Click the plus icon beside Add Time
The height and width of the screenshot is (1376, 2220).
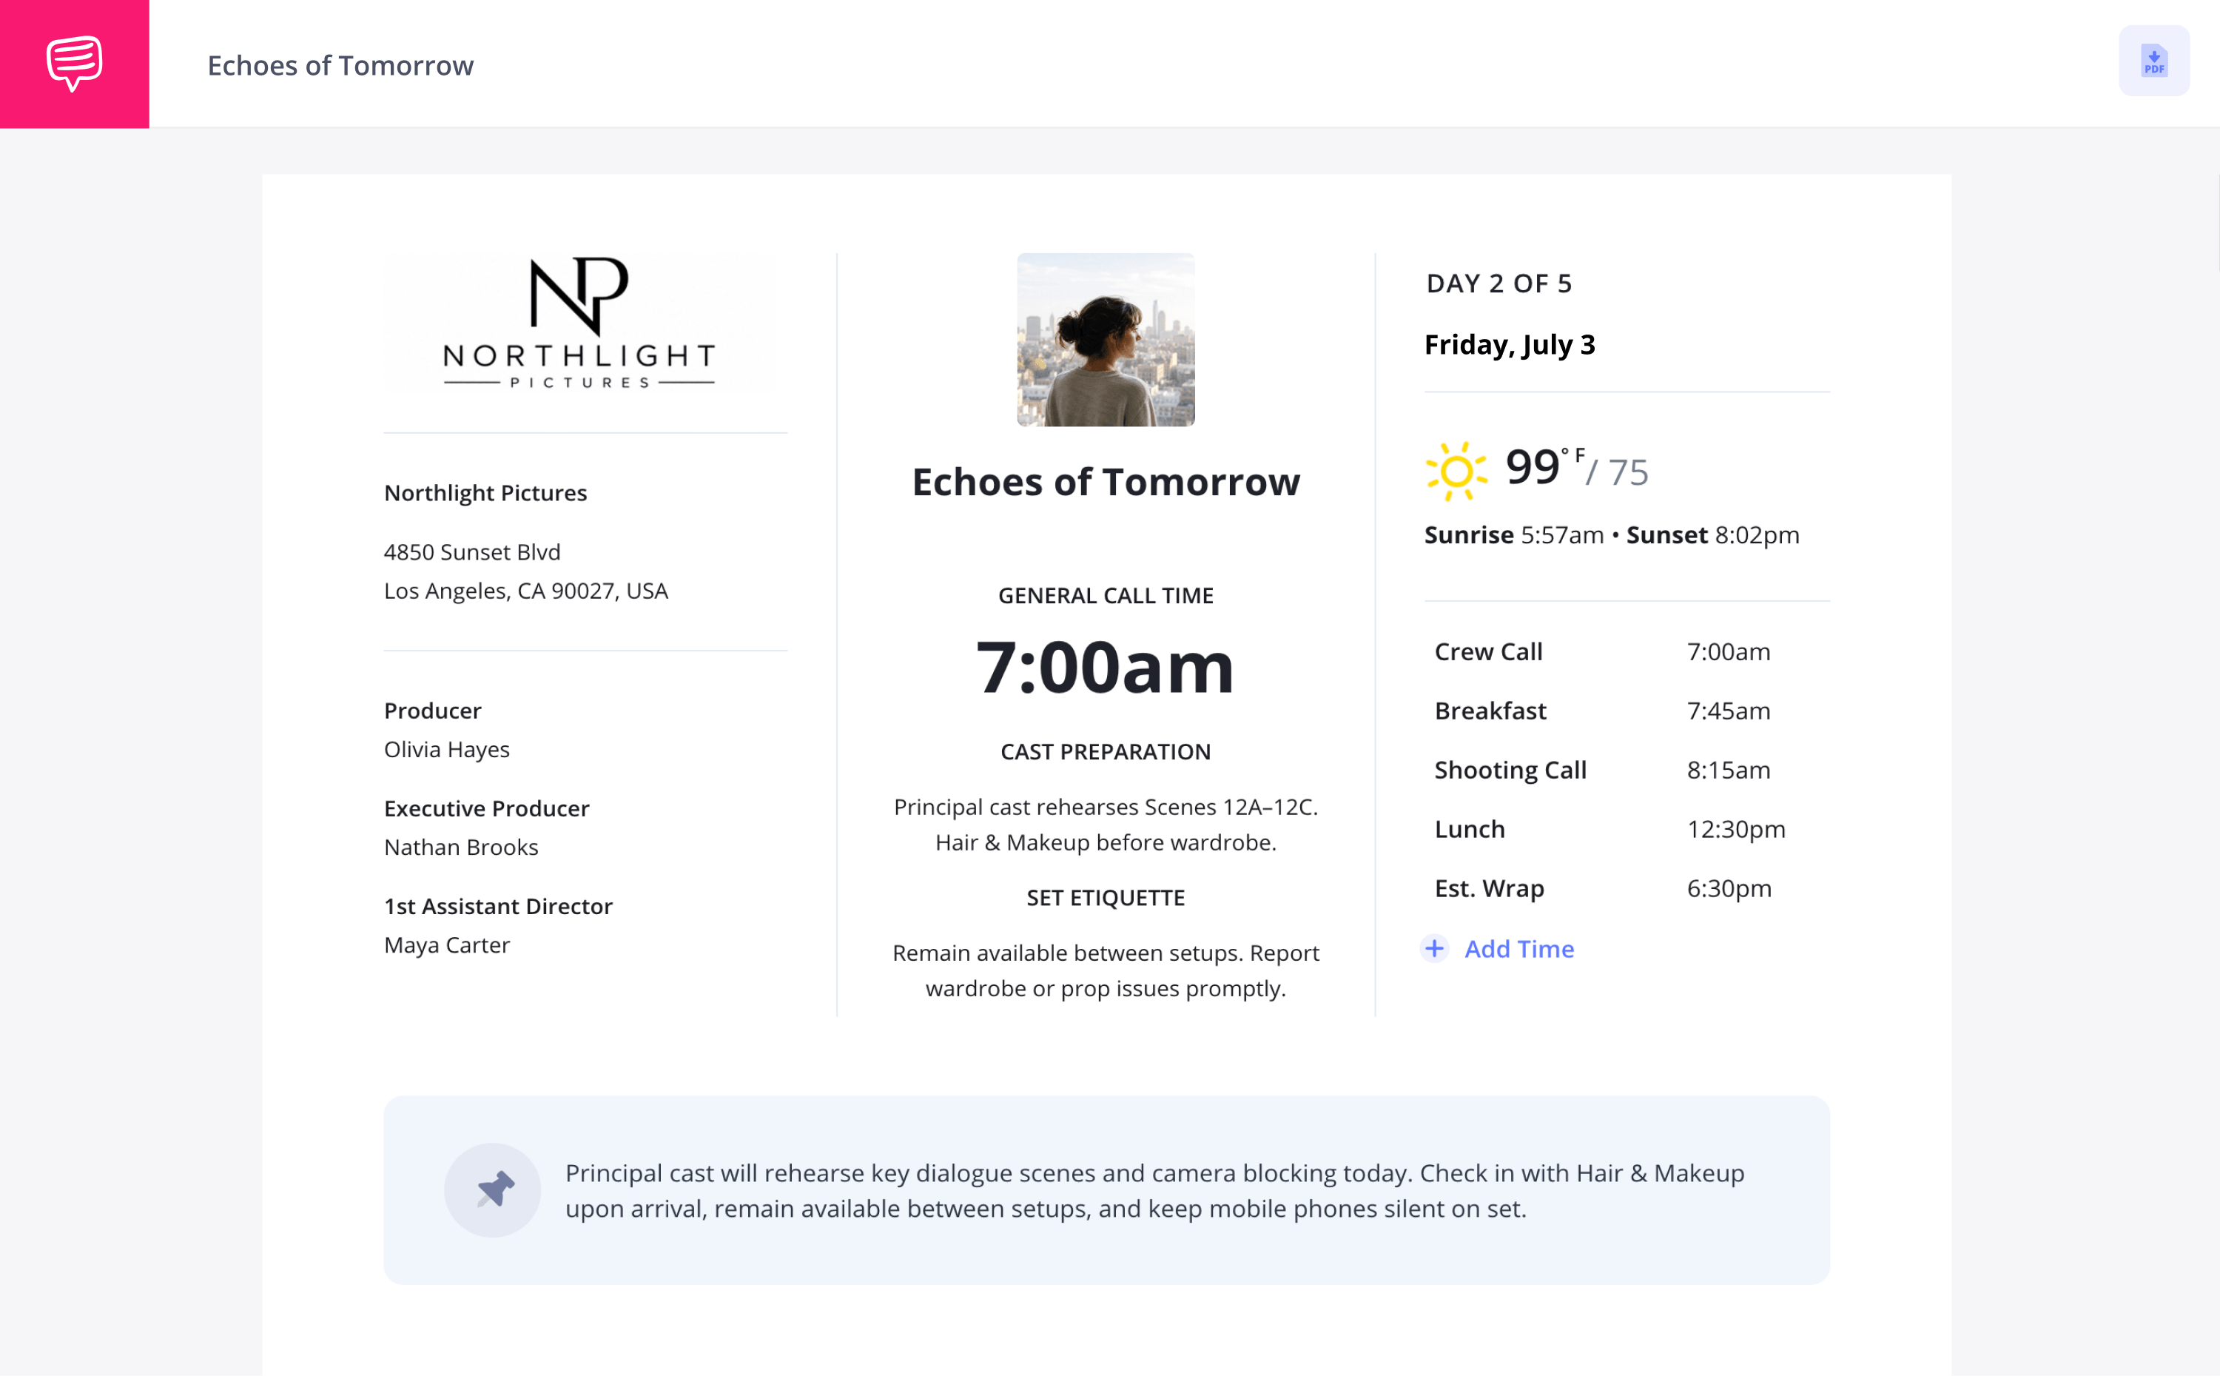1435,948
